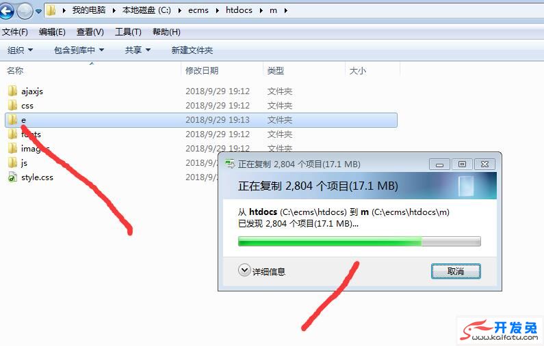Click the green copy progress bar
This screenshot has height=346, width=544.
[359, 241]
